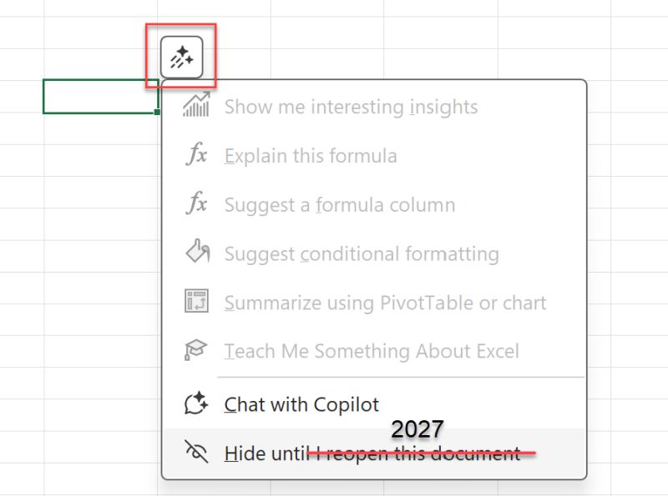Click Hide until I reopen this document
Screen dimensions: 668x496
[372, 454]
